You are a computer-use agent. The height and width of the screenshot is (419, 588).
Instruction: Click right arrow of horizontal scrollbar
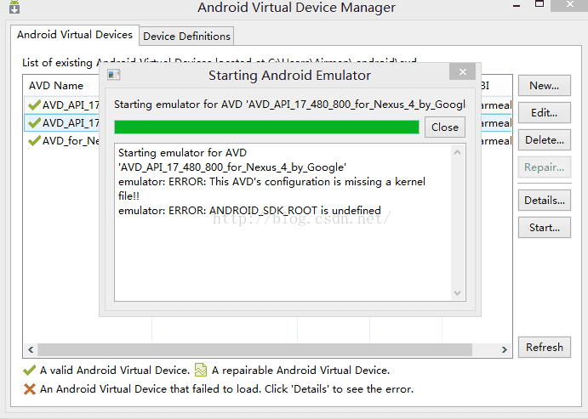click(x=505, y=349)
